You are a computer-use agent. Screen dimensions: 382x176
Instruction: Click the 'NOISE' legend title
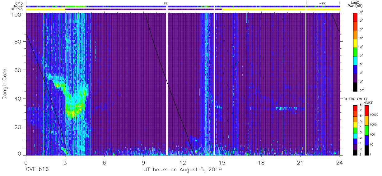click(368, 102)
